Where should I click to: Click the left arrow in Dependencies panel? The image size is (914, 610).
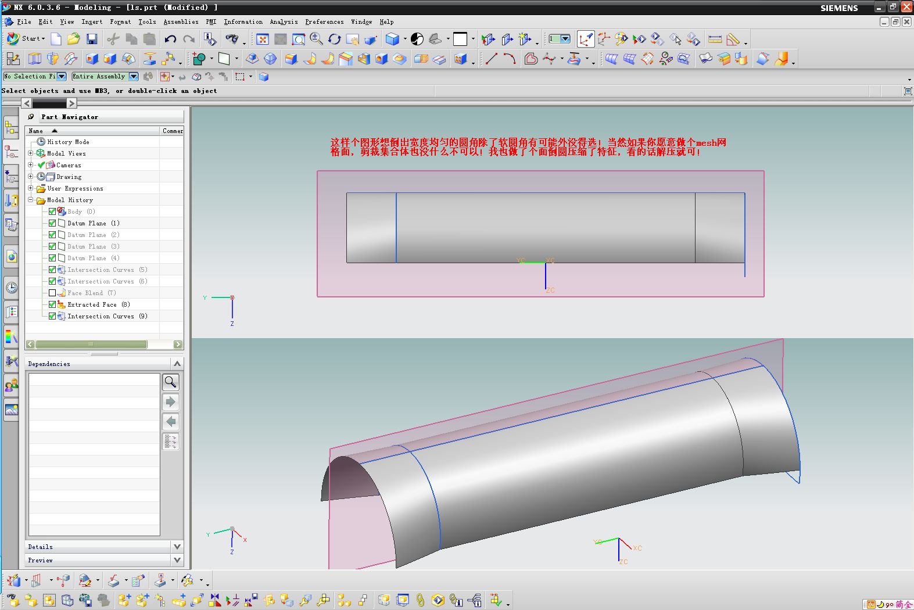170,421
